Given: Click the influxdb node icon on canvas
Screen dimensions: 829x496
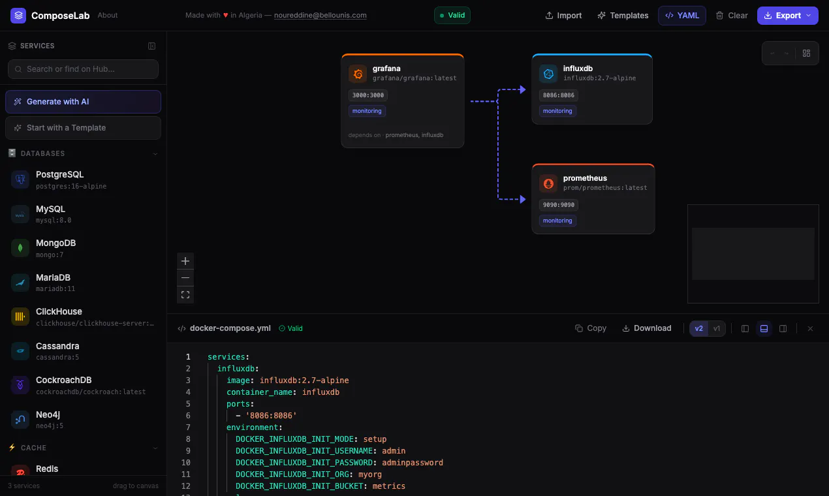Looking at the screenshot, I should (548, 74).
